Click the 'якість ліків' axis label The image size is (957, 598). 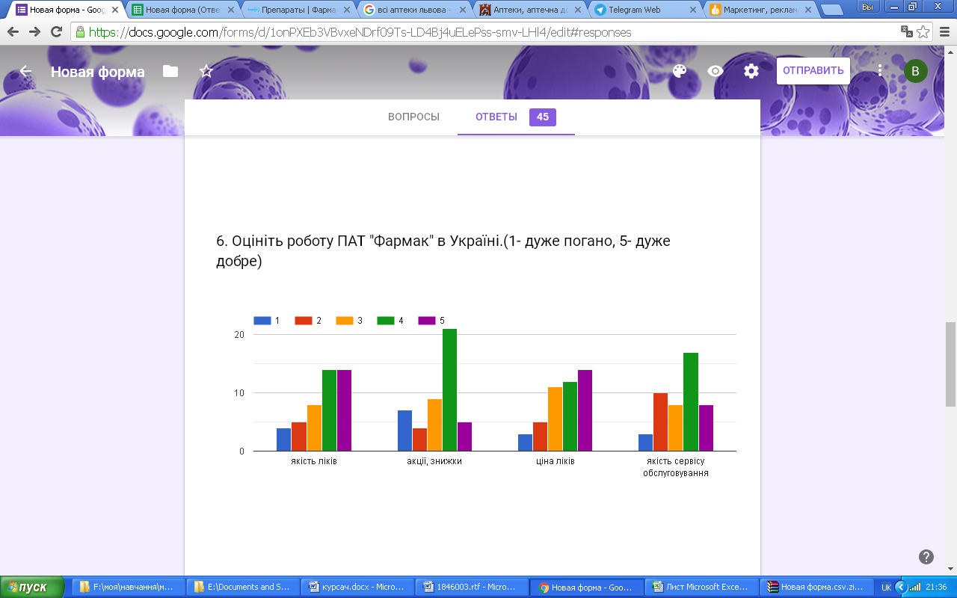click(314, 461)
